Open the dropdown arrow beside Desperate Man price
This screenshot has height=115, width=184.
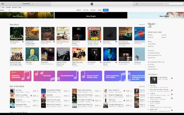[38, 105]
